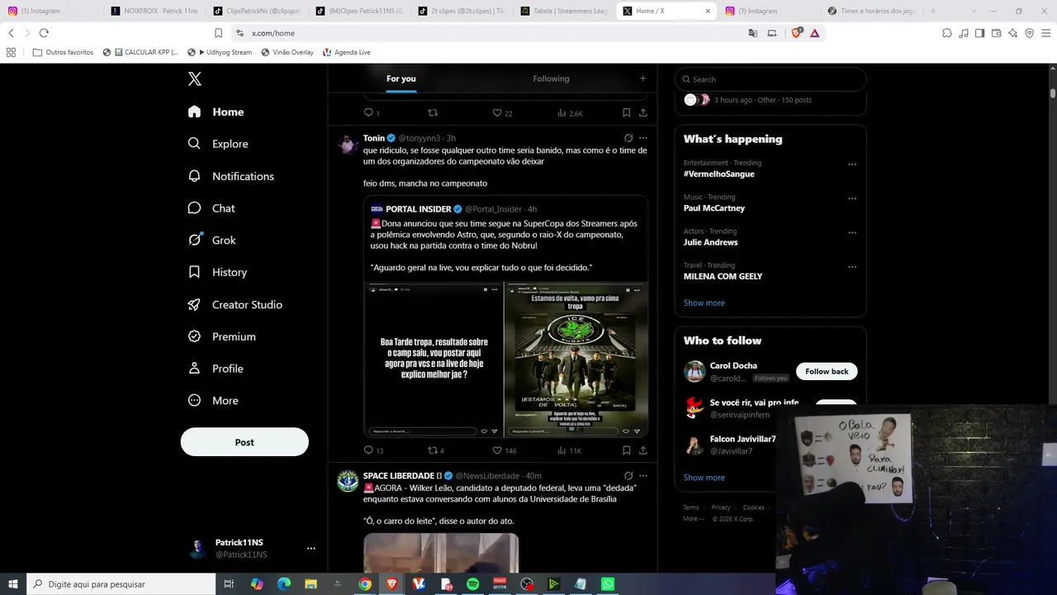
Task: Click the Windows taskbar search box
Action: pyautogui.click(x=121, y=584)
